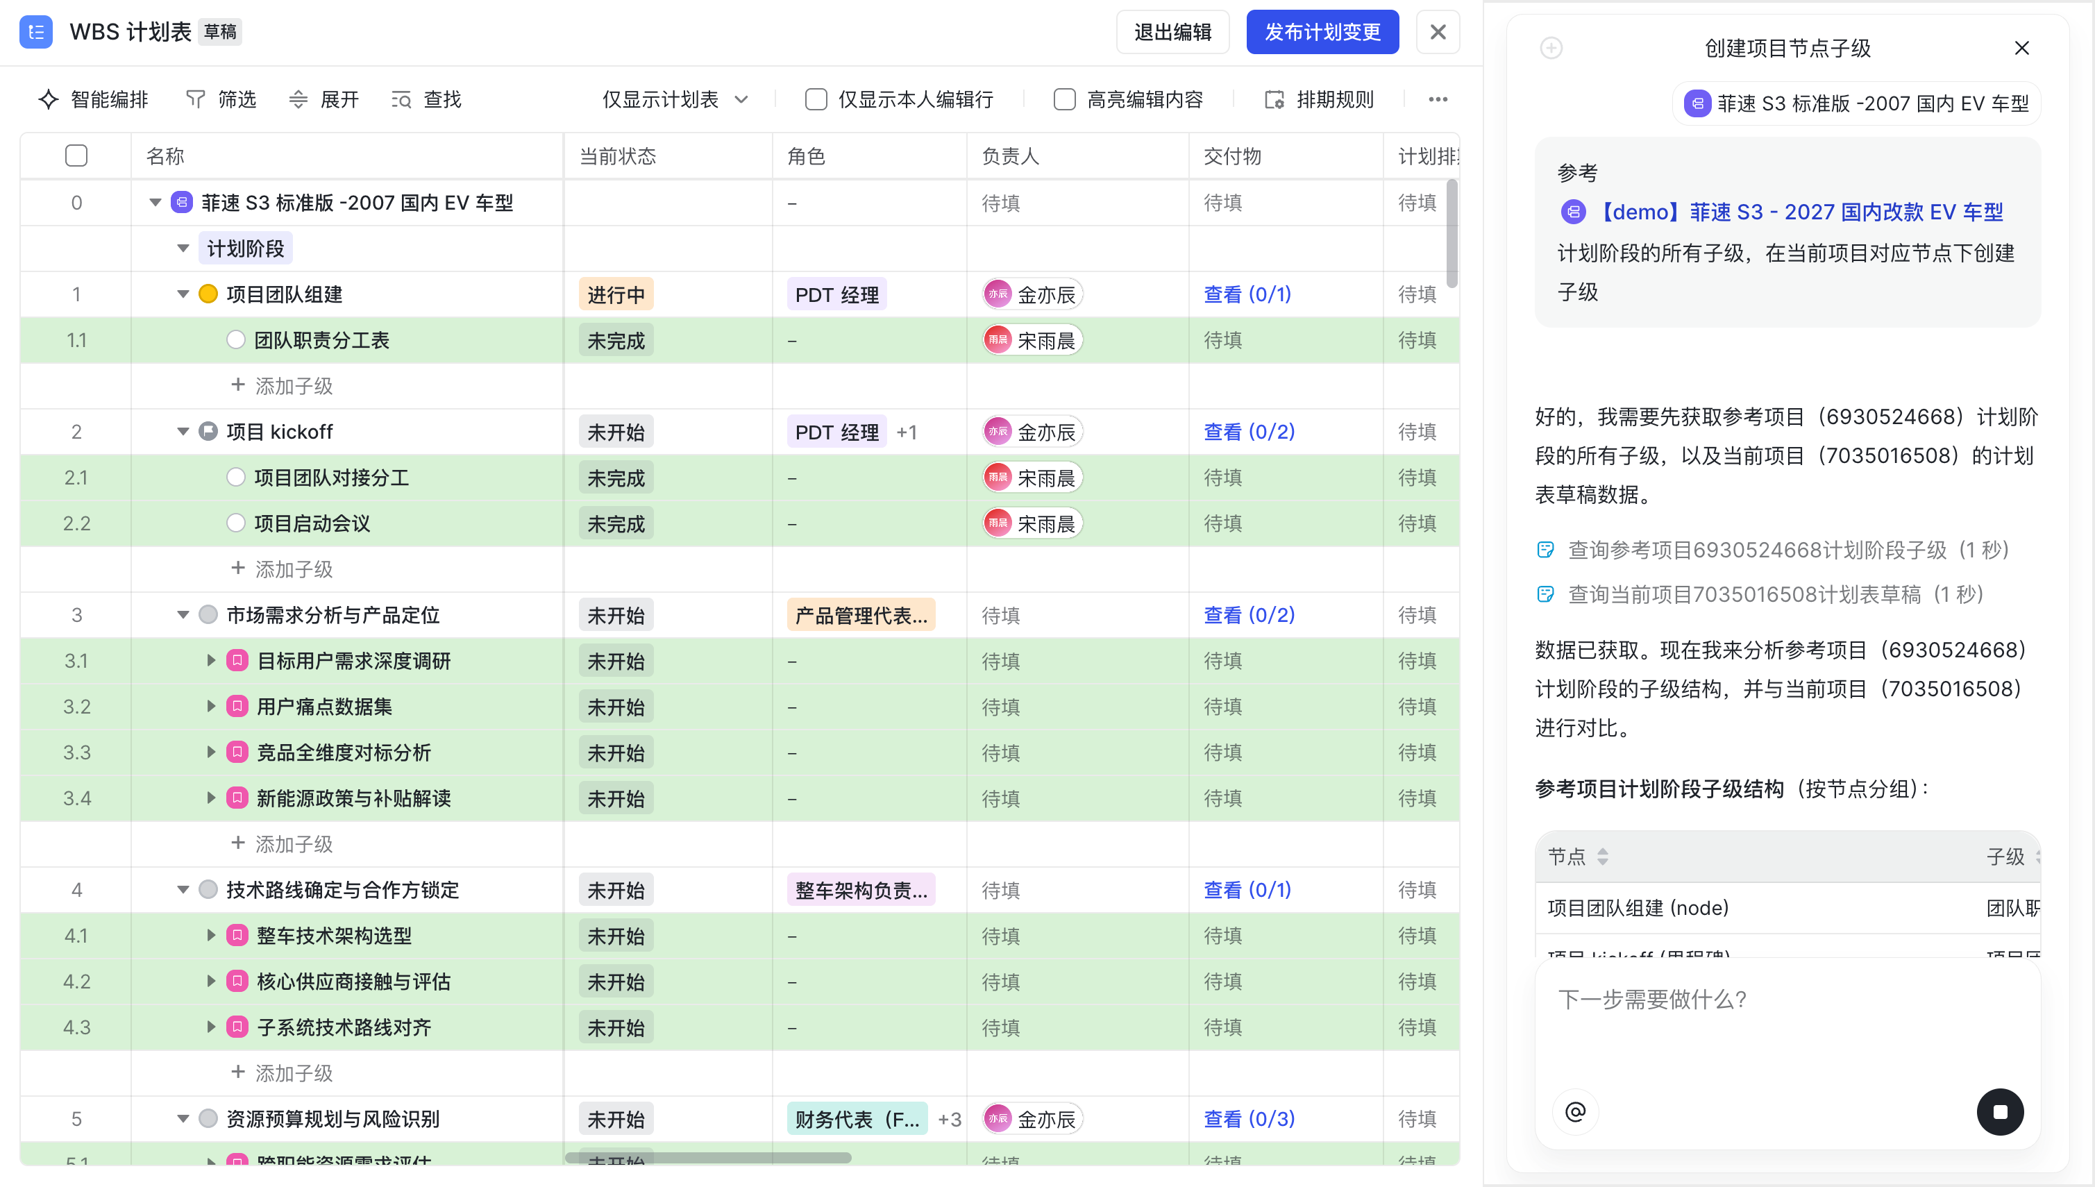The height and width of the screenshot is (1187, 2095).
Task: Open the more options ellipsis menu
Action: (x=1438, y=99)
